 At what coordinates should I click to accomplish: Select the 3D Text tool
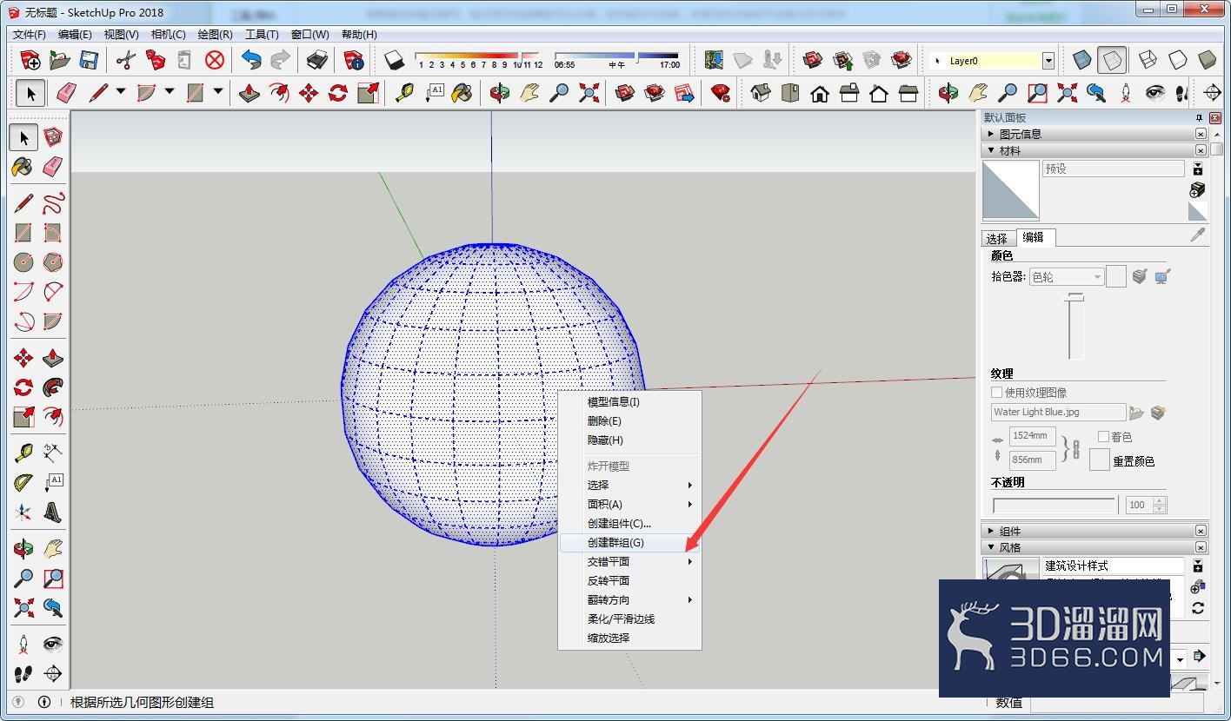tap(53, 513)
